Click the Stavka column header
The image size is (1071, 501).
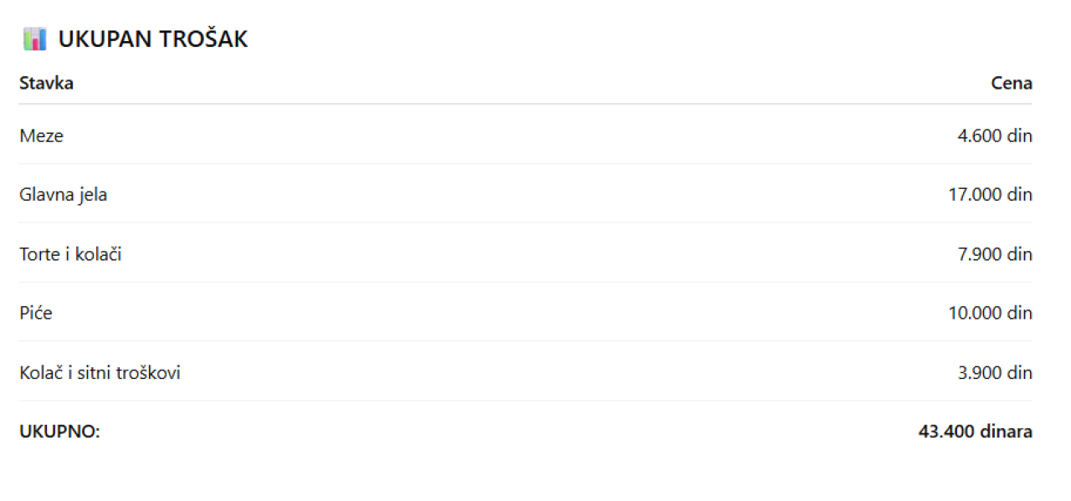46,84
